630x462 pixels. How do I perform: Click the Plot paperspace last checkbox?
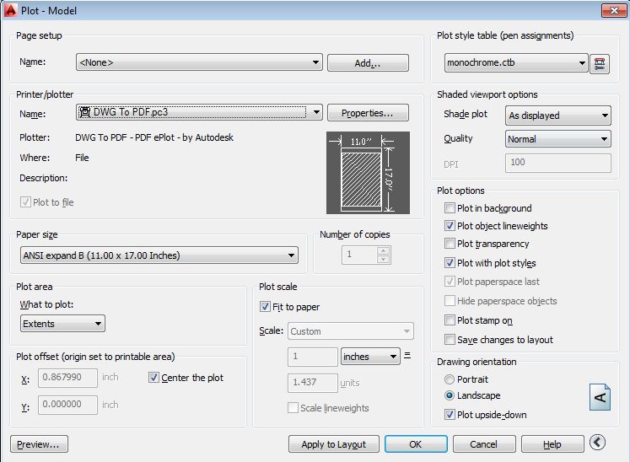coord(450,282)
